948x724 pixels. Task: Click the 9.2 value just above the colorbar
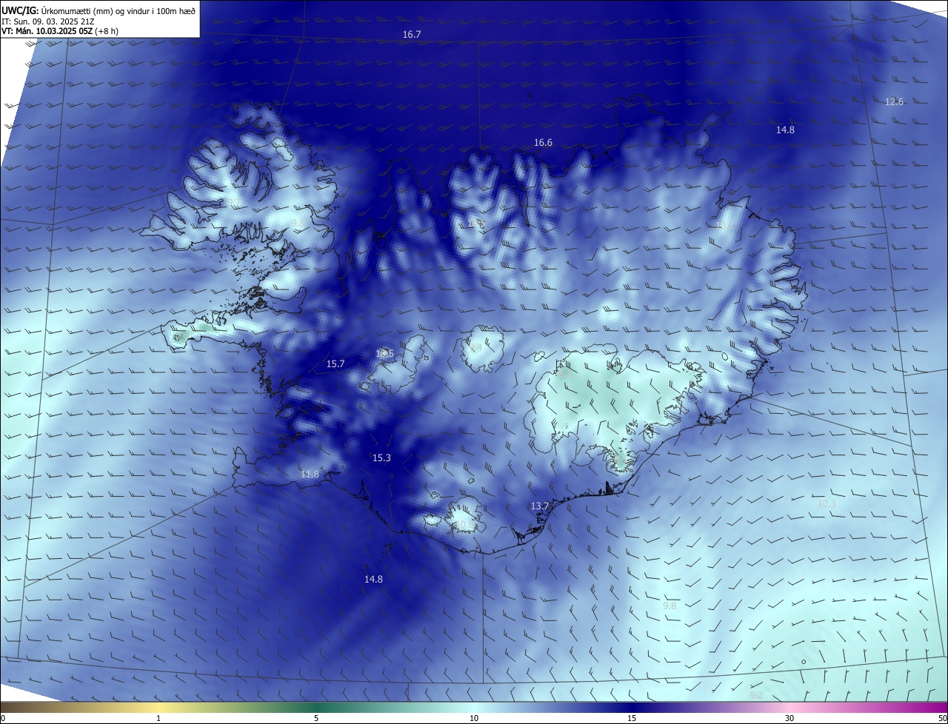[756, 695]
